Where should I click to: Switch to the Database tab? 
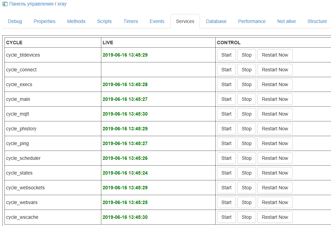(x=216, y=21)
